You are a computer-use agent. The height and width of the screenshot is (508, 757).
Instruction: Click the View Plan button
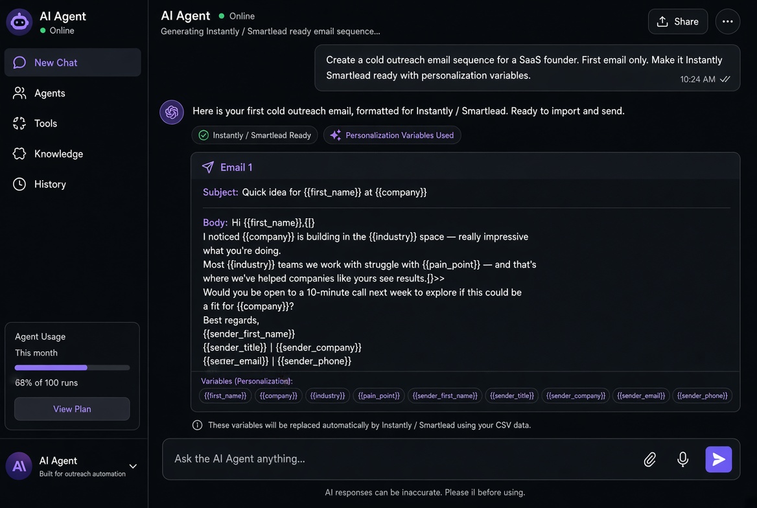click(72, 409)
